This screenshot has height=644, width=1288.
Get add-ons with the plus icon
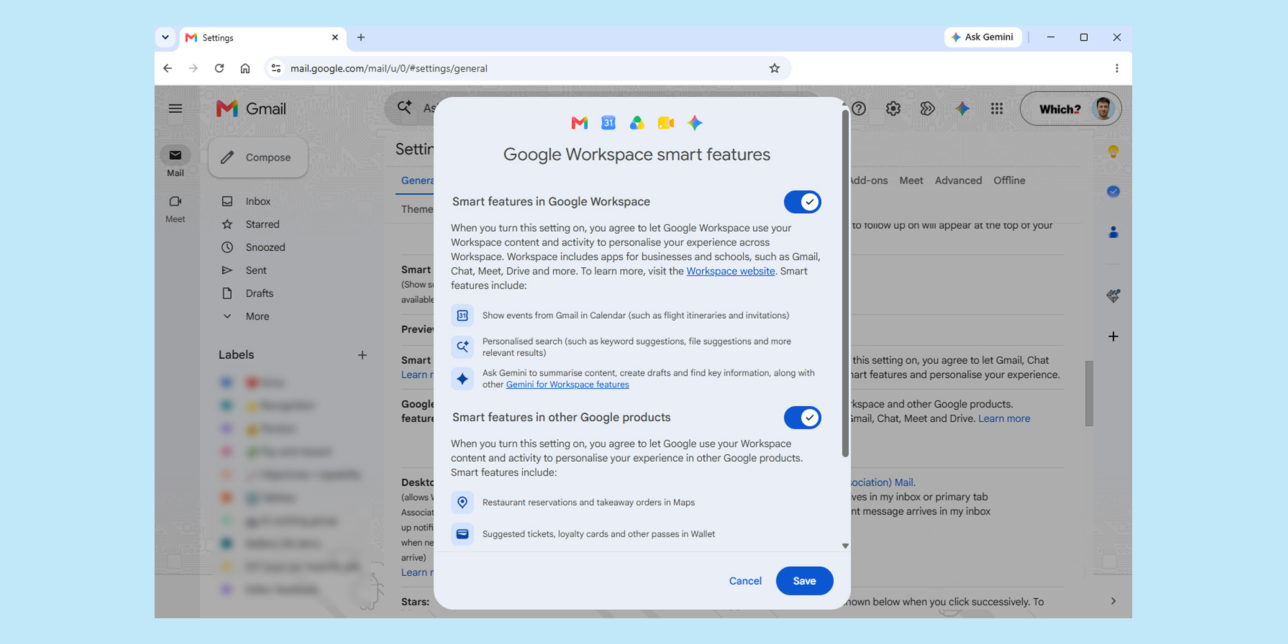click(x=1113, y=336)
